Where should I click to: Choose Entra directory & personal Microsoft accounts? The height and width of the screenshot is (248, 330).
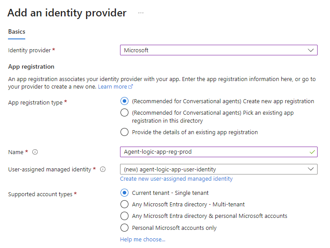[x=124, y=216]
